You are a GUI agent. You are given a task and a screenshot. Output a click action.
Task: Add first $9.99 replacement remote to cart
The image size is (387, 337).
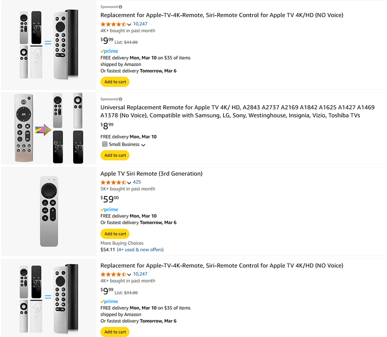click(x=115, y=82)
